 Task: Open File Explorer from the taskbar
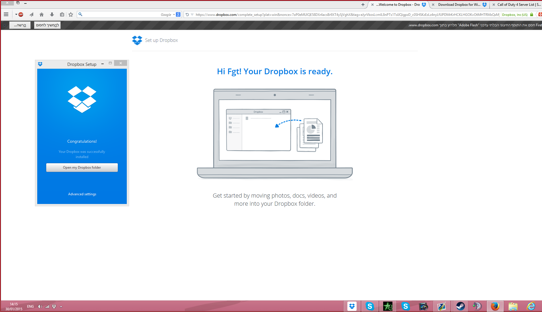point(513,306)
